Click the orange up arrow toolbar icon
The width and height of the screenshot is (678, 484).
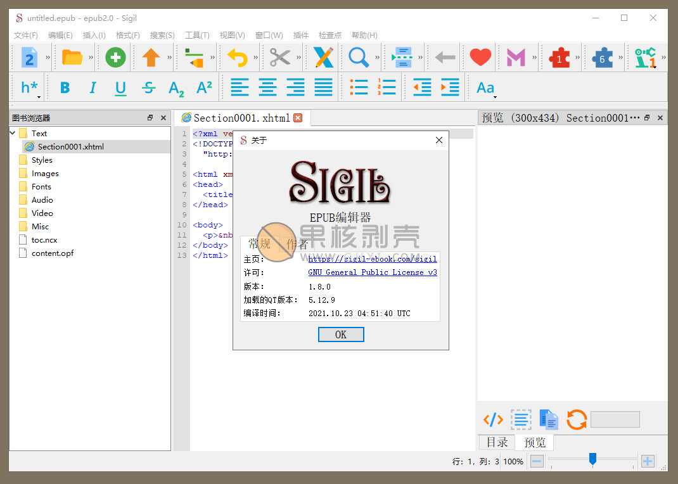[x=151, y=57]
